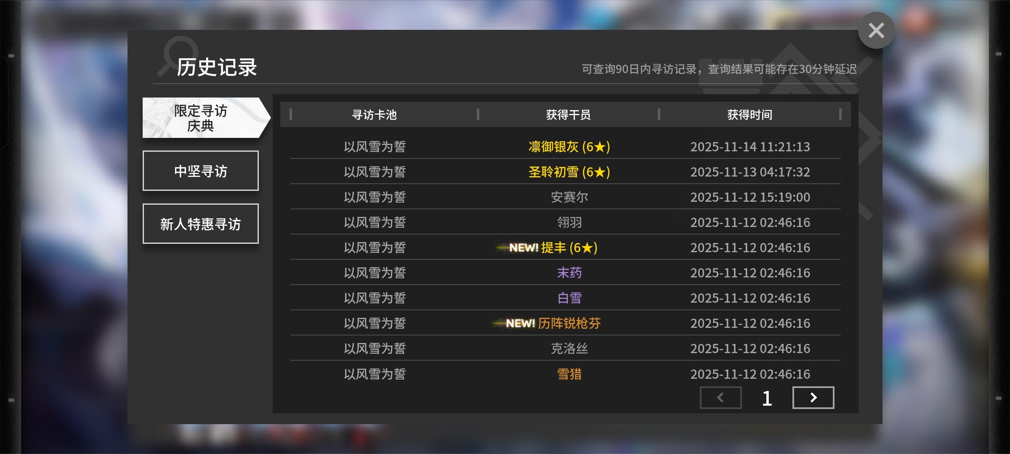
Task: Select the 白雪 operator entry
Action: pos(569,298)
